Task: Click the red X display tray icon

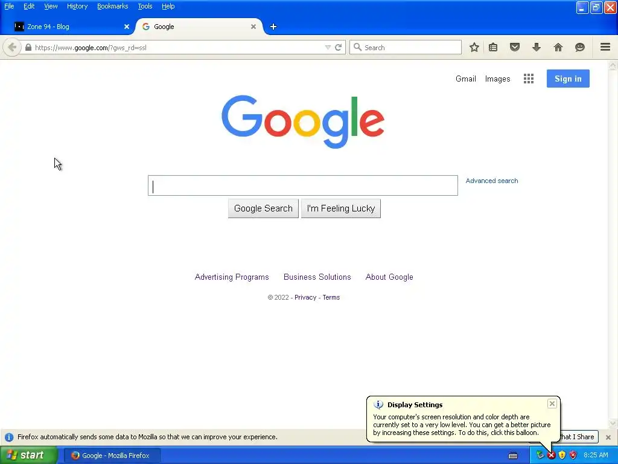Action: click(551, 456)
